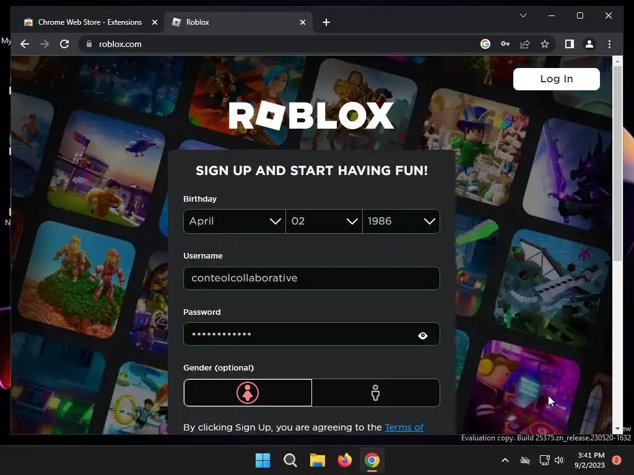Open the password manager key icon
Image resolution: width=634 pixels, height=475 pixels.
click(x=505, y=44)
